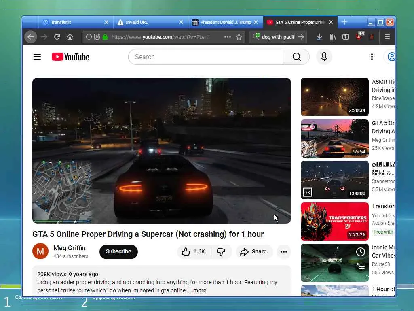Expand the description with ...more
This screenshot has height=311, width=414.
[197, 290]
